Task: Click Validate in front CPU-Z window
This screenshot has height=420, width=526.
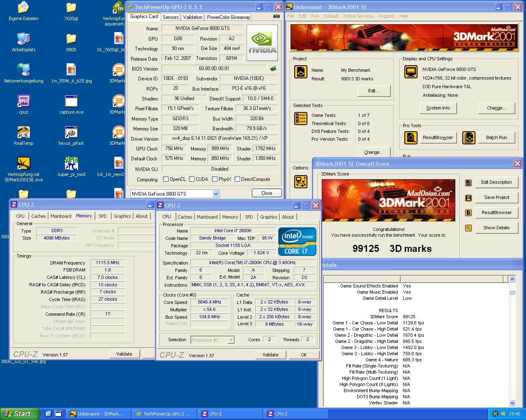Action: click(x=270, y=355)
